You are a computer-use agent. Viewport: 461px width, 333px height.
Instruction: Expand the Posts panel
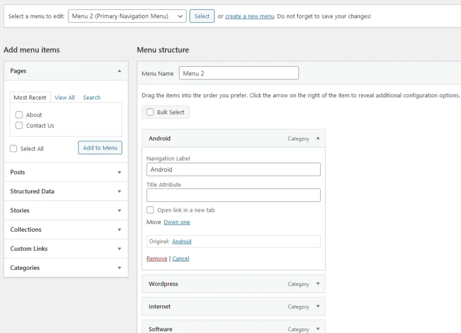pos(66,172)
